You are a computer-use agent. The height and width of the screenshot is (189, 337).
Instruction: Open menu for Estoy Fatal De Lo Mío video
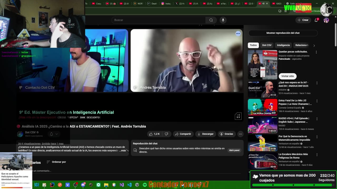coord(317,101)
